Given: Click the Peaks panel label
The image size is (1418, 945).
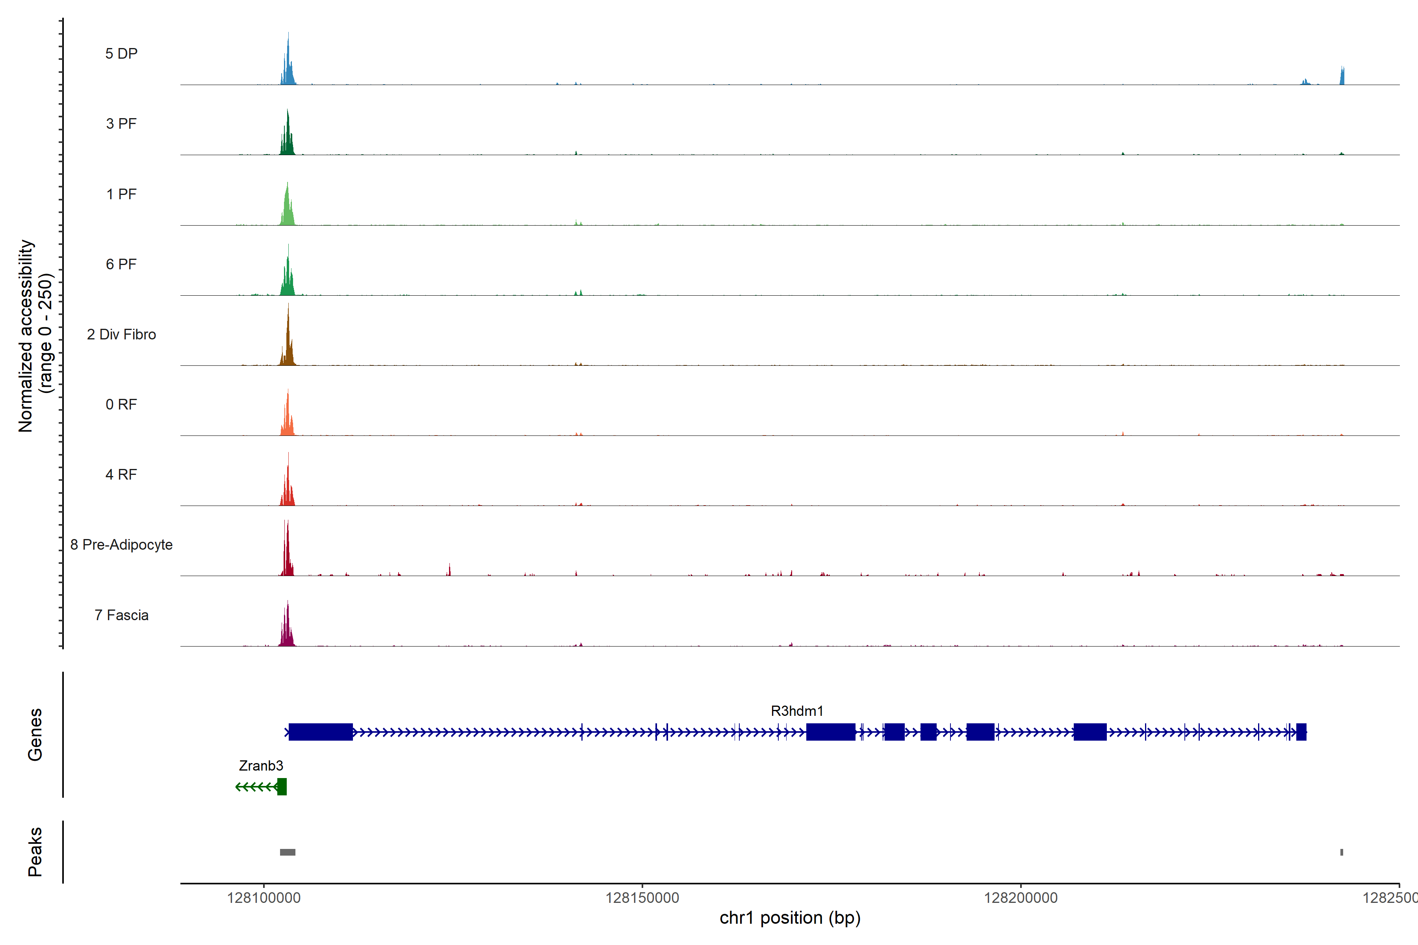Looking at the screenshot, I should tap(35, 852).
